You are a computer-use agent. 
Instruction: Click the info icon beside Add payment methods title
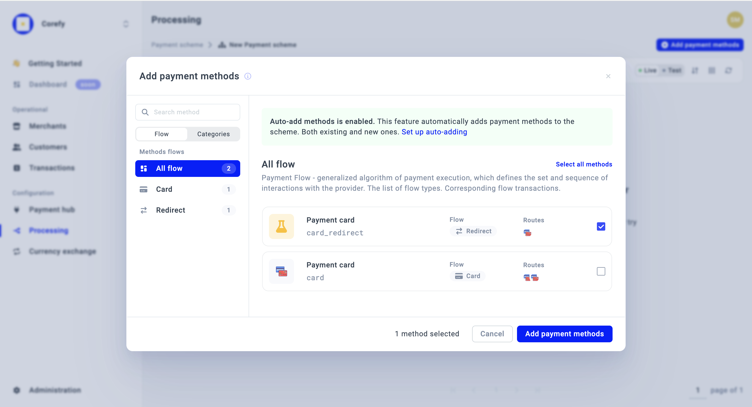(248, 76)
